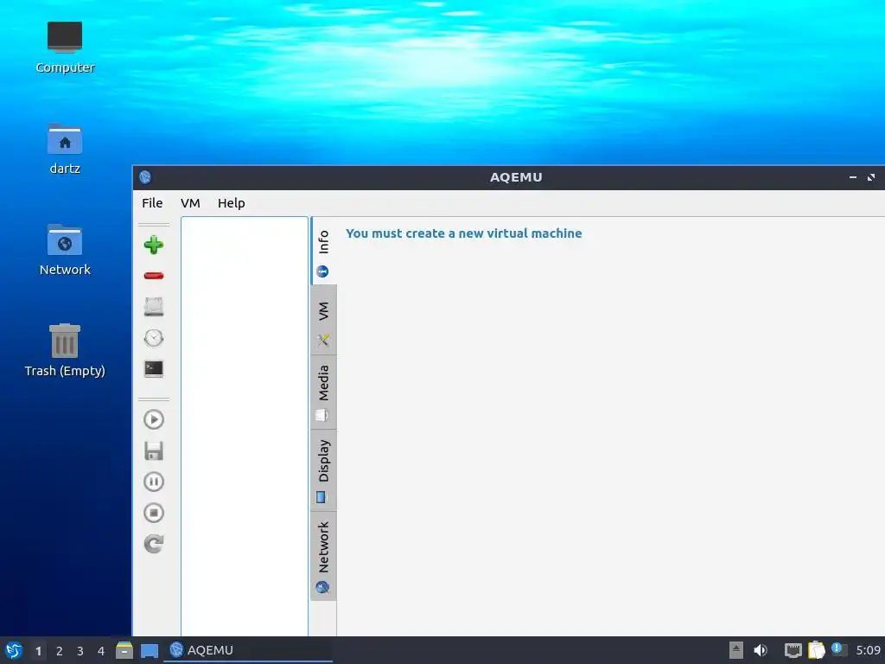Click inside the empty VM list panel
Image resolution: width=885 pixels, height=664 pixels.
pos(245,426)
